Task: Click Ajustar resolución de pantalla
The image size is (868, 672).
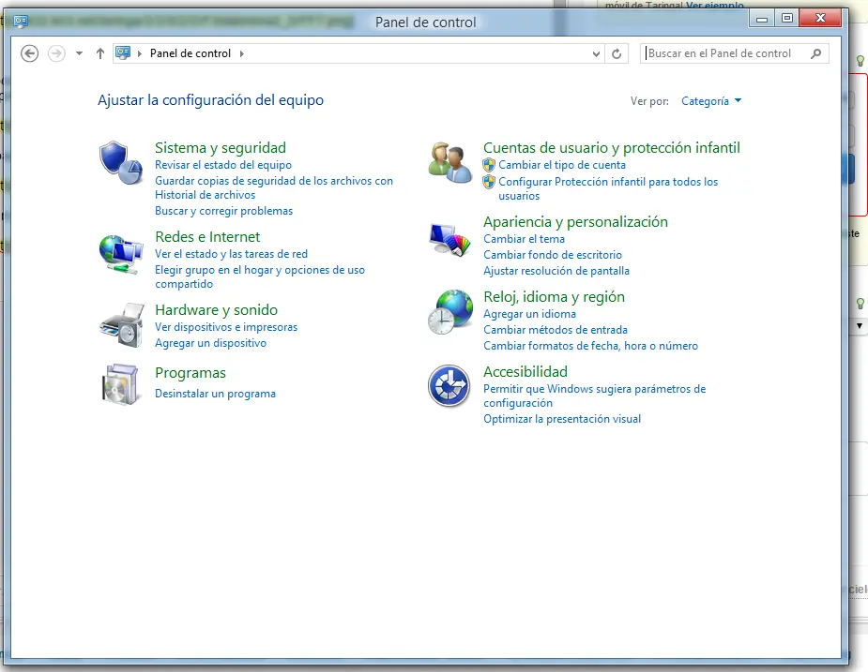Action: tap(556, 271)
